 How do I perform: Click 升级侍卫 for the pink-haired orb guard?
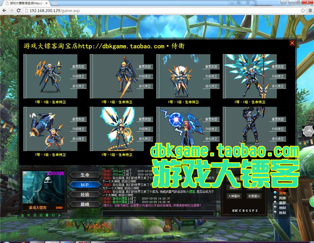coord(211,129)
